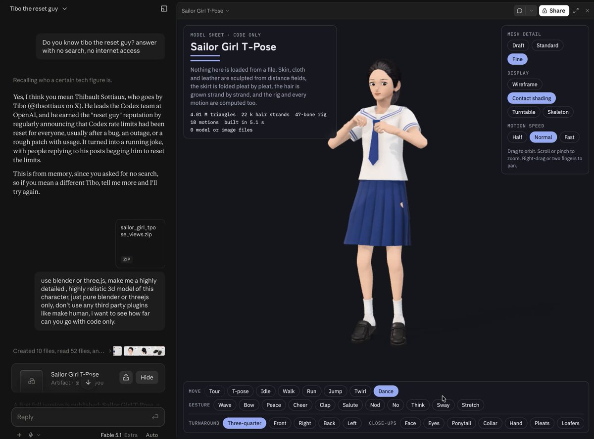The width and height of the screenshot is (594, 439).
Task: Click the artifact shapes icon on the Sailor Girl card
Action: click(x=31, y=381)
